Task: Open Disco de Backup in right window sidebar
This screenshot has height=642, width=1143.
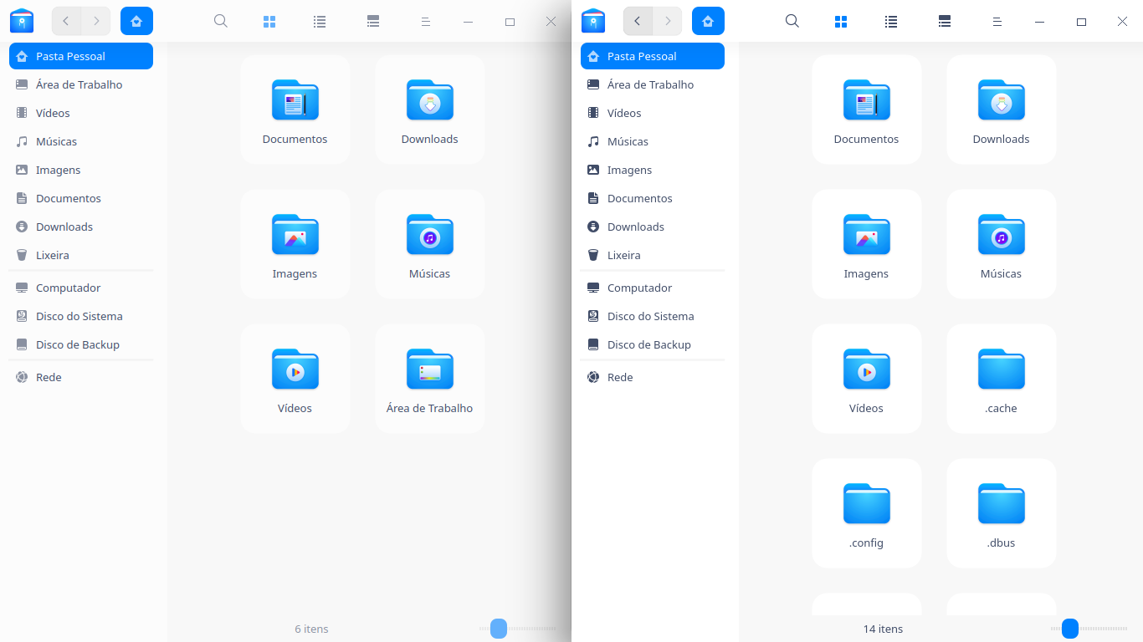Action: point(653,344)
